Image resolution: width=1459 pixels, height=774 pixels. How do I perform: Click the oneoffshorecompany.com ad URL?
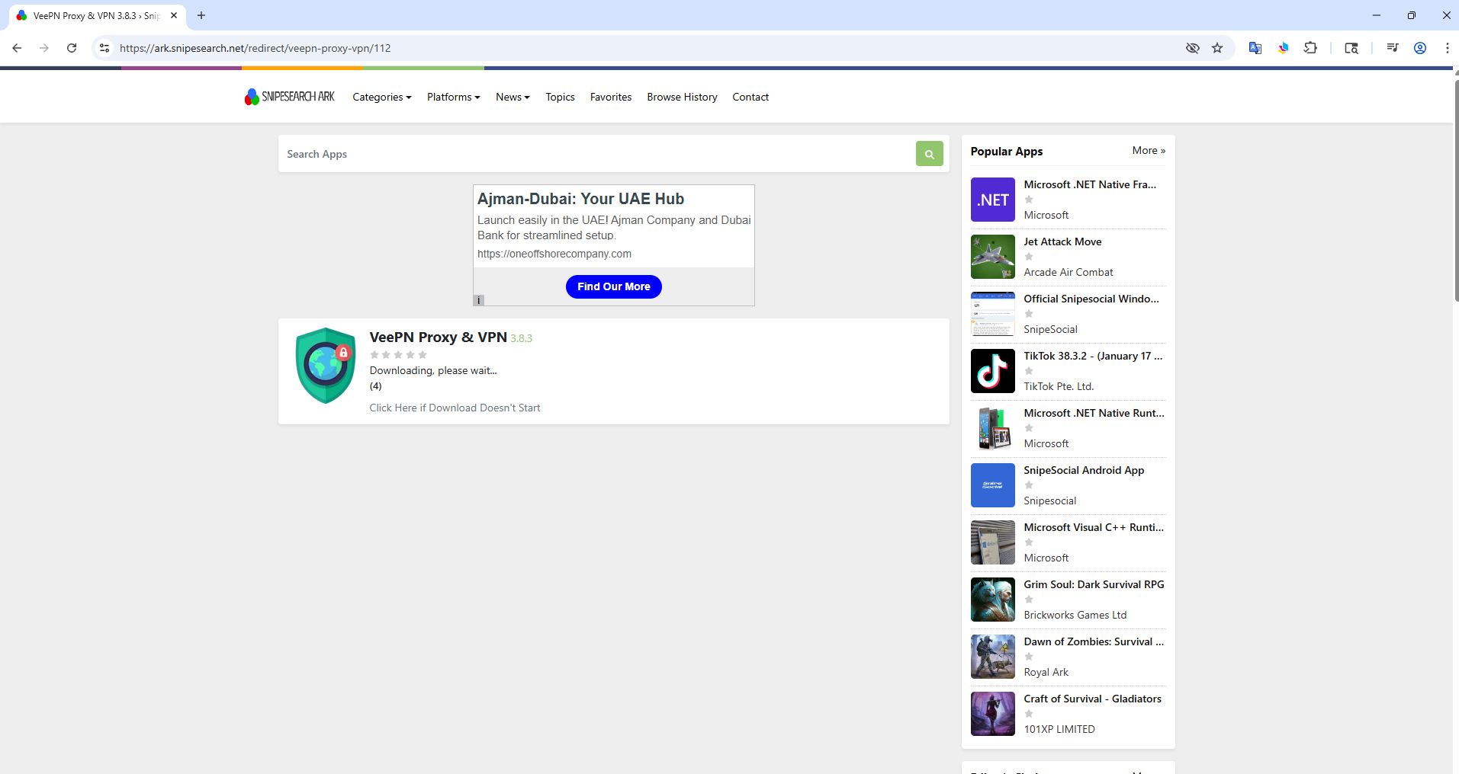[x=554, y=254]
